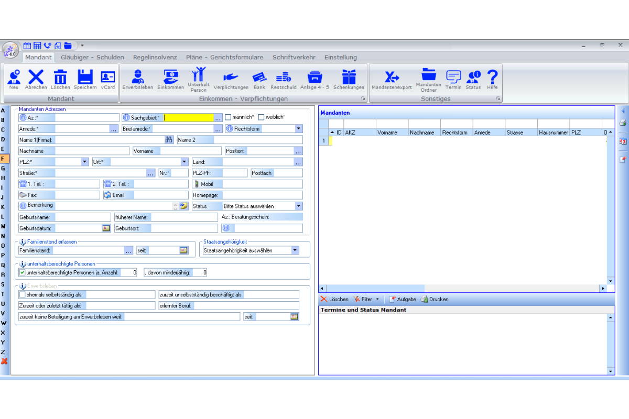Image resolution: width=629 pixels, height=419 pixels.
Task: Open Pläne - Gerichtsformulare tab
Action: pos(225,57)
